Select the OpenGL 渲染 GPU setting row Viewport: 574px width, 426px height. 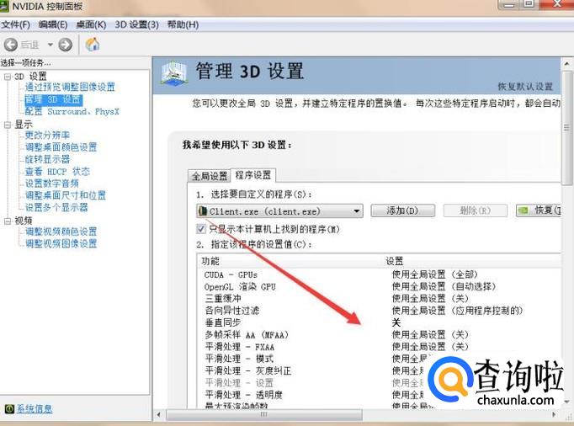coord(379,287)
